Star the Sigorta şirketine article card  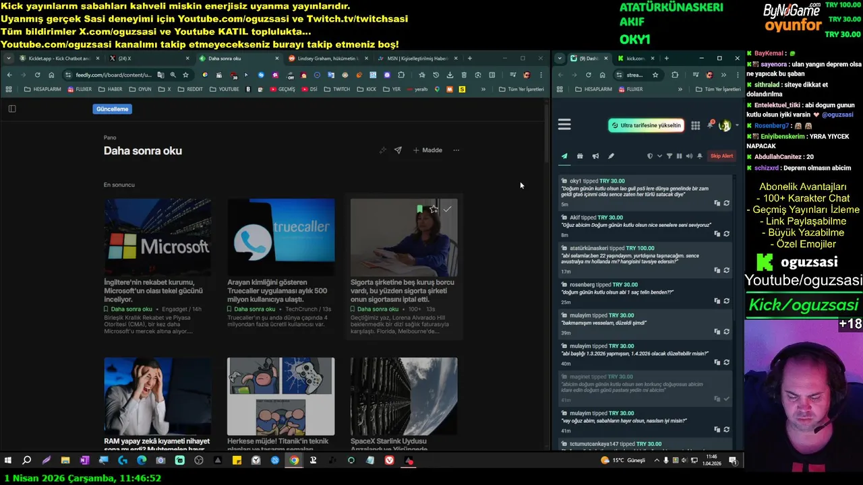433,209
